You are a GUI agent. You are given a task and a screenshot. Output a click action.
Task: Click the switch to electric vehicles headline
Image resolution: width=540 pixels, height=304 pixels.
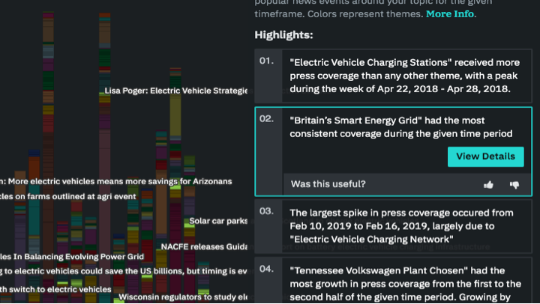coord(55,290)
